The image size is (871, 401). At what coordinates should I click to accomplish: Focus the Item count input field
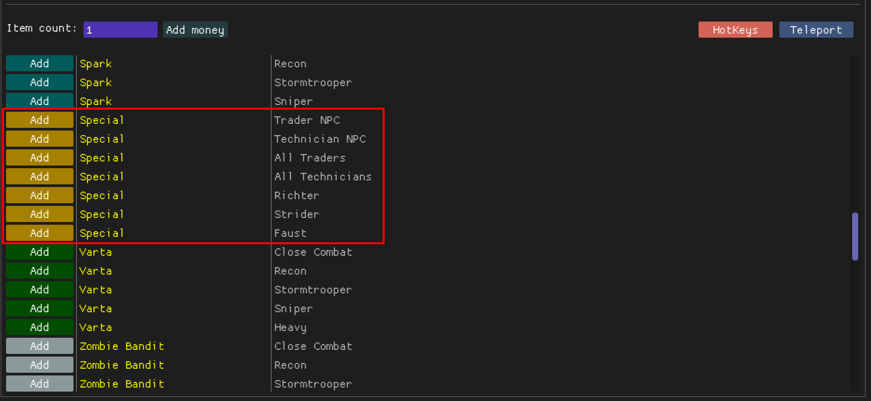pos(120,30)
